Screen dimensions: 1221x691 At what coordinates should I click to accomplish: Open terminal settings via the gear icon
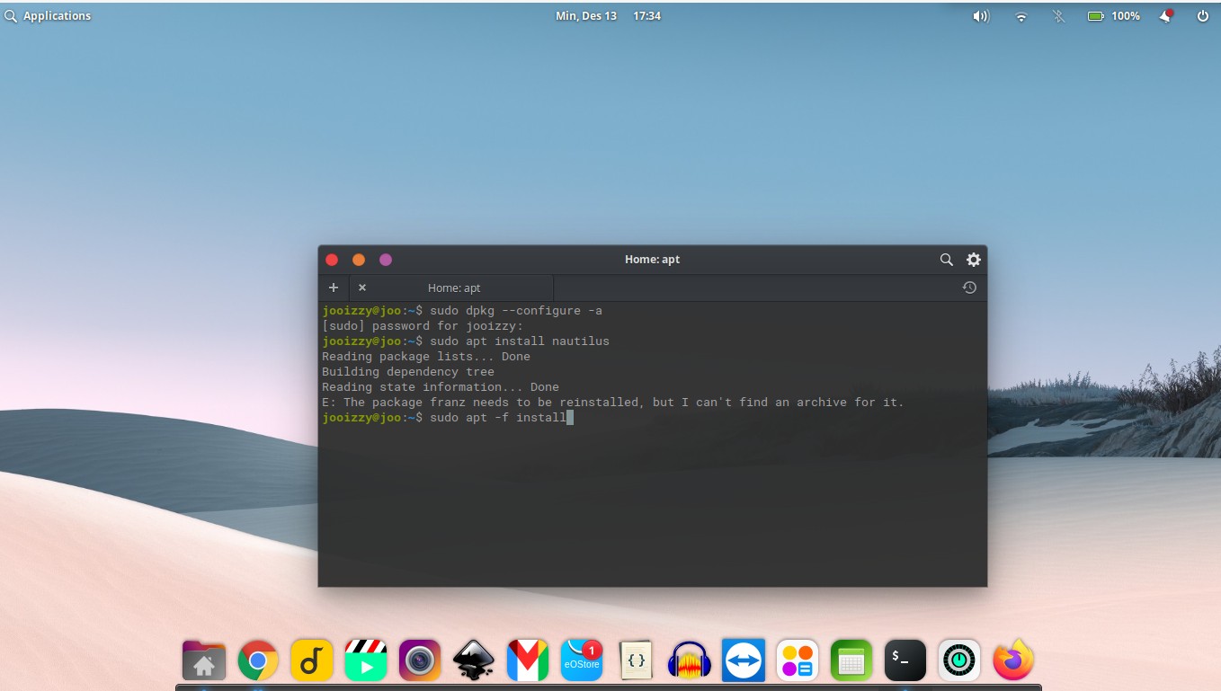tap(974, 260)
